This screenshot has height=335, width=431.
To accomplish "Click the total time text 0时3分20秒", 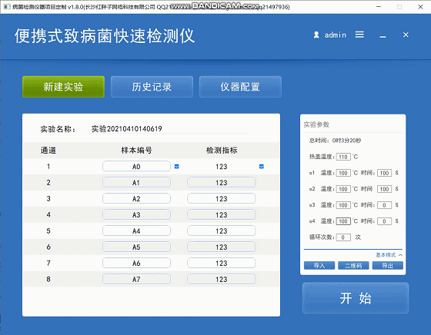I will coord(346,141).
